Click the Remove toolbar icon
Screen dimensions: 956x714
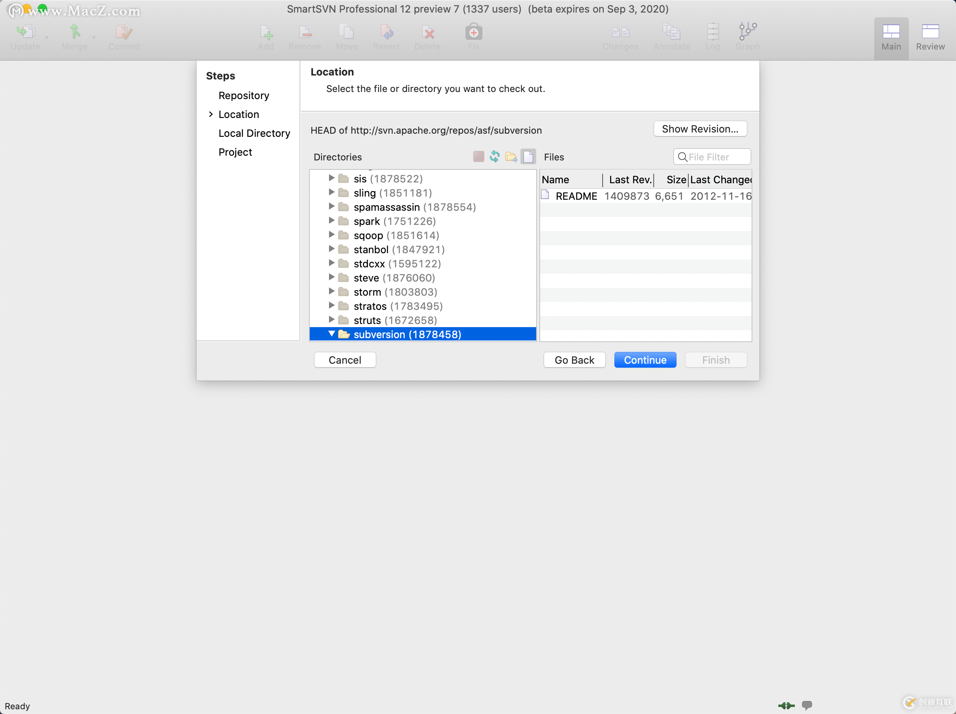[x=305, y=32]
